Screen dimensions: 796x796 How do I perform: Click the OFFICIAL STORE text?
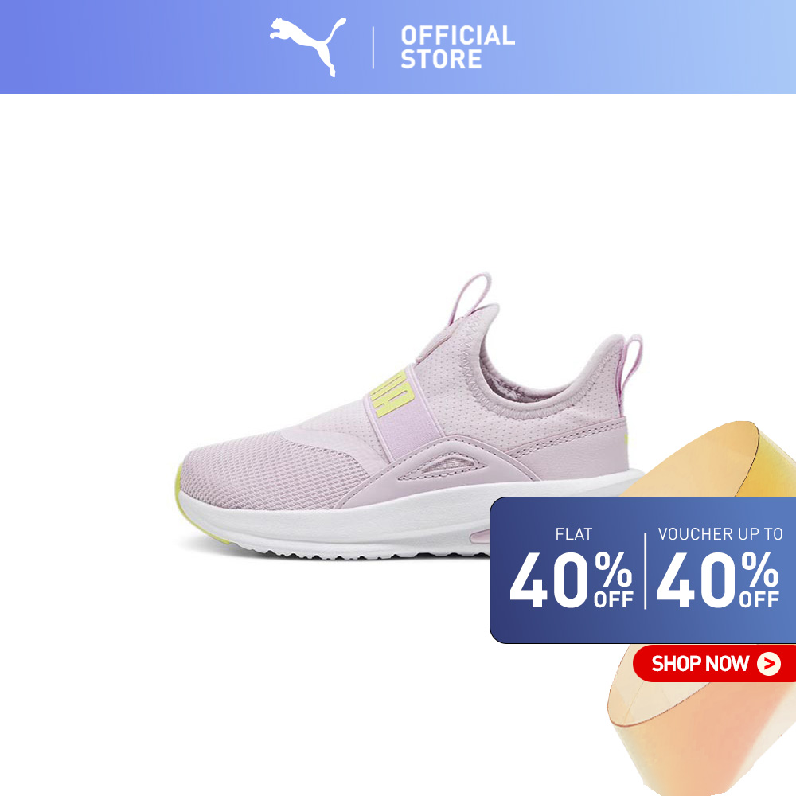tap(458, 47)
